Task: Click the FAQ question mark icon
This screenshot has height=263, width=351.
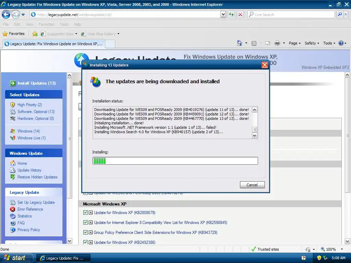Action: 13,223
